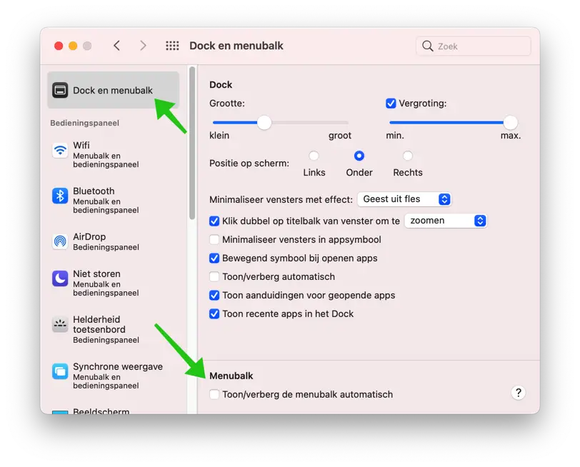Uncheck Toon recente apps in het Dock
Screen dimensions: 580x467
(214, 314)
